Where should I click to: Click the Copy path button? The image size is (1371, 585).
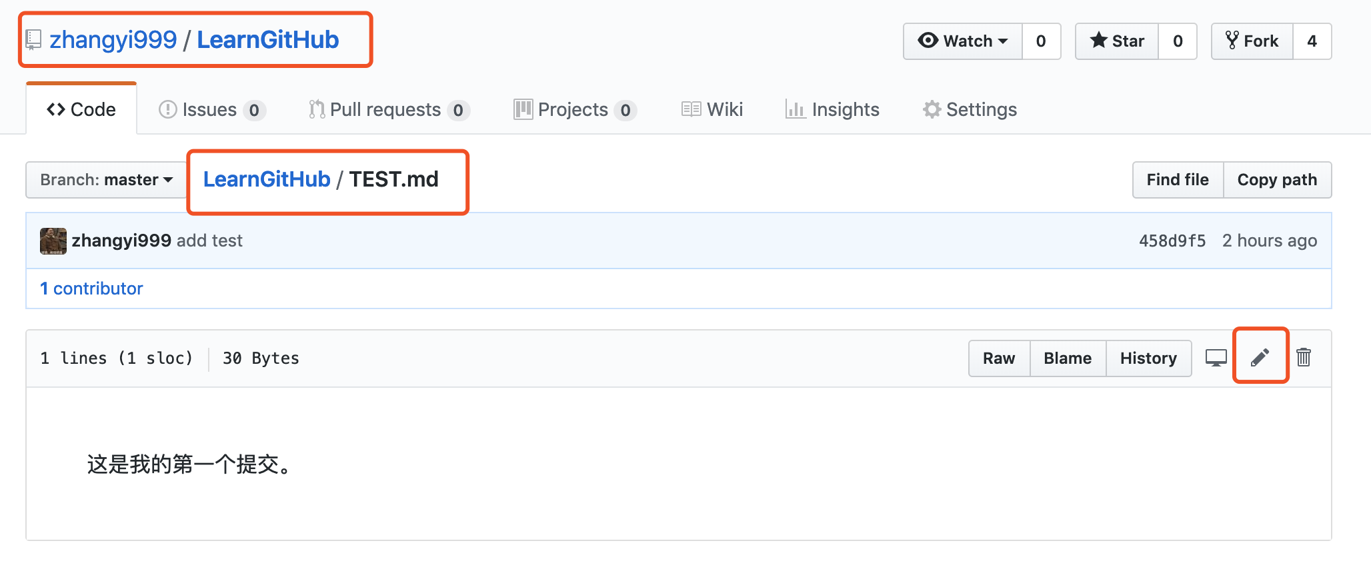tap(1277, 180)
